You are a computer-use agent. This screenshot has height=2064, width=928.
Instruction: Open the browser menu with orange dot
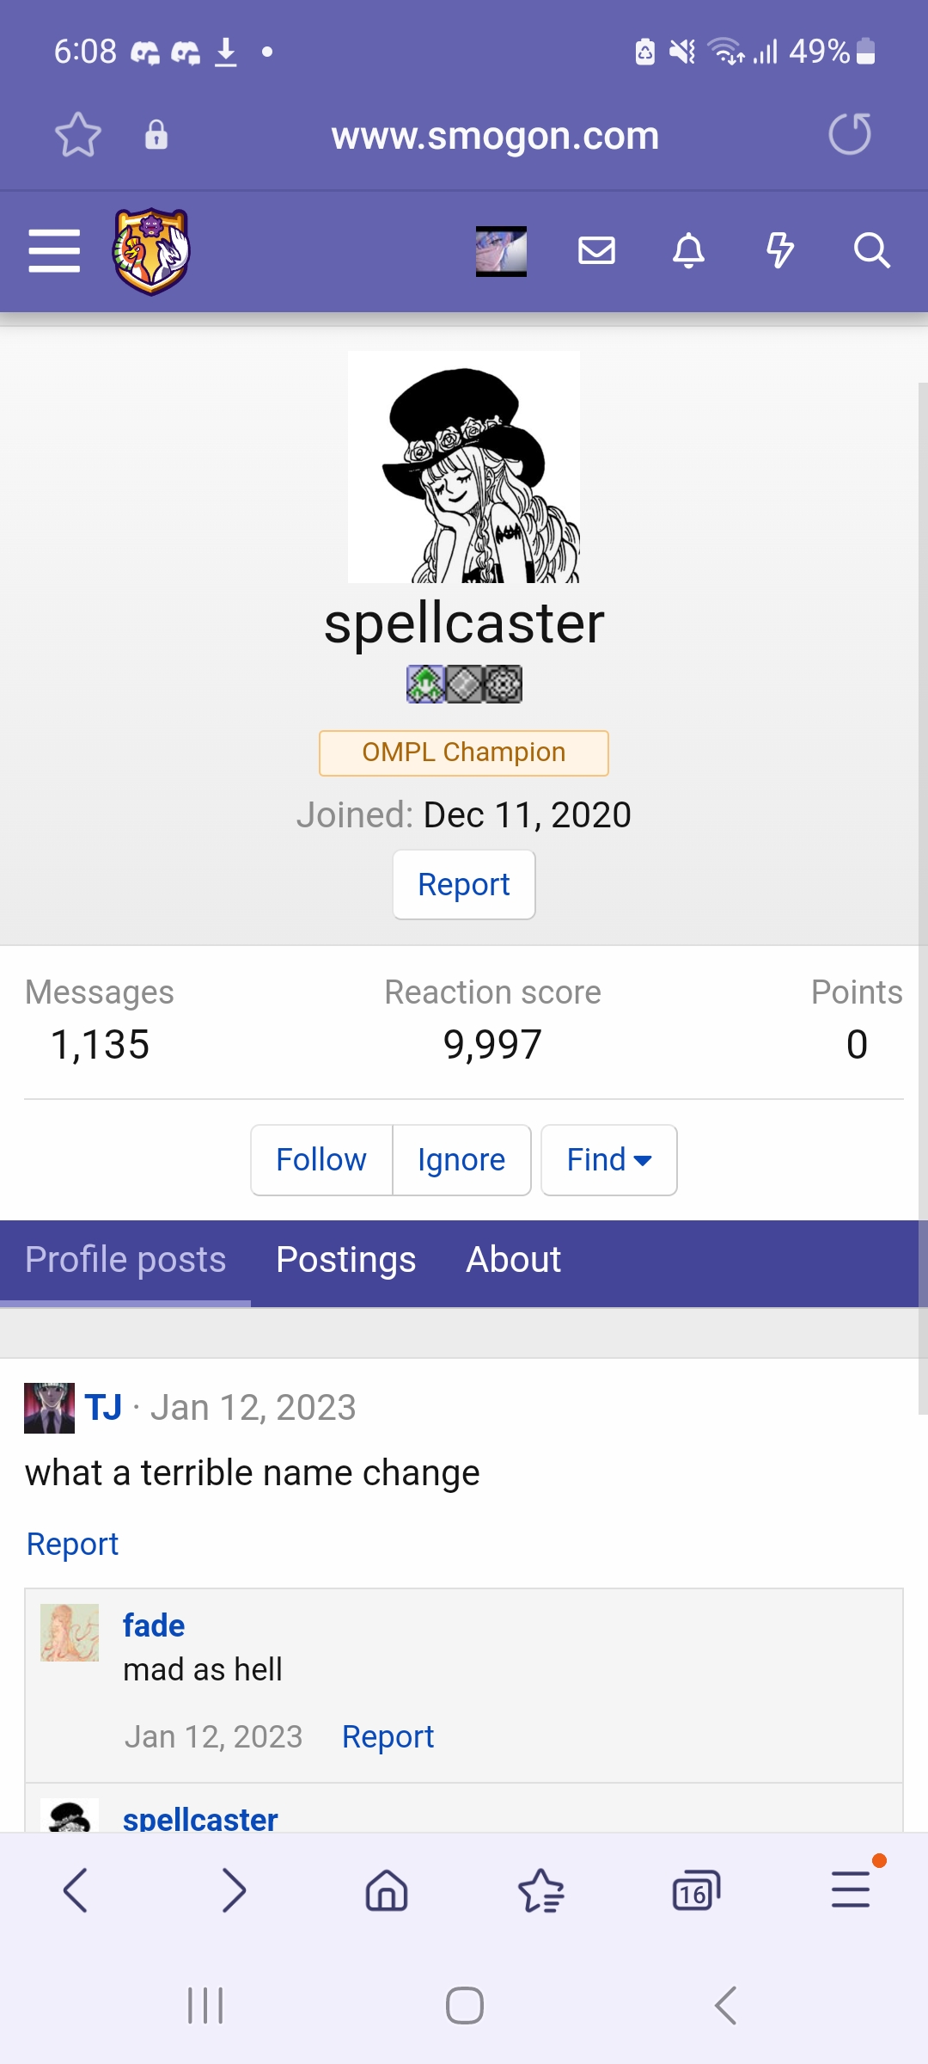851,1891
